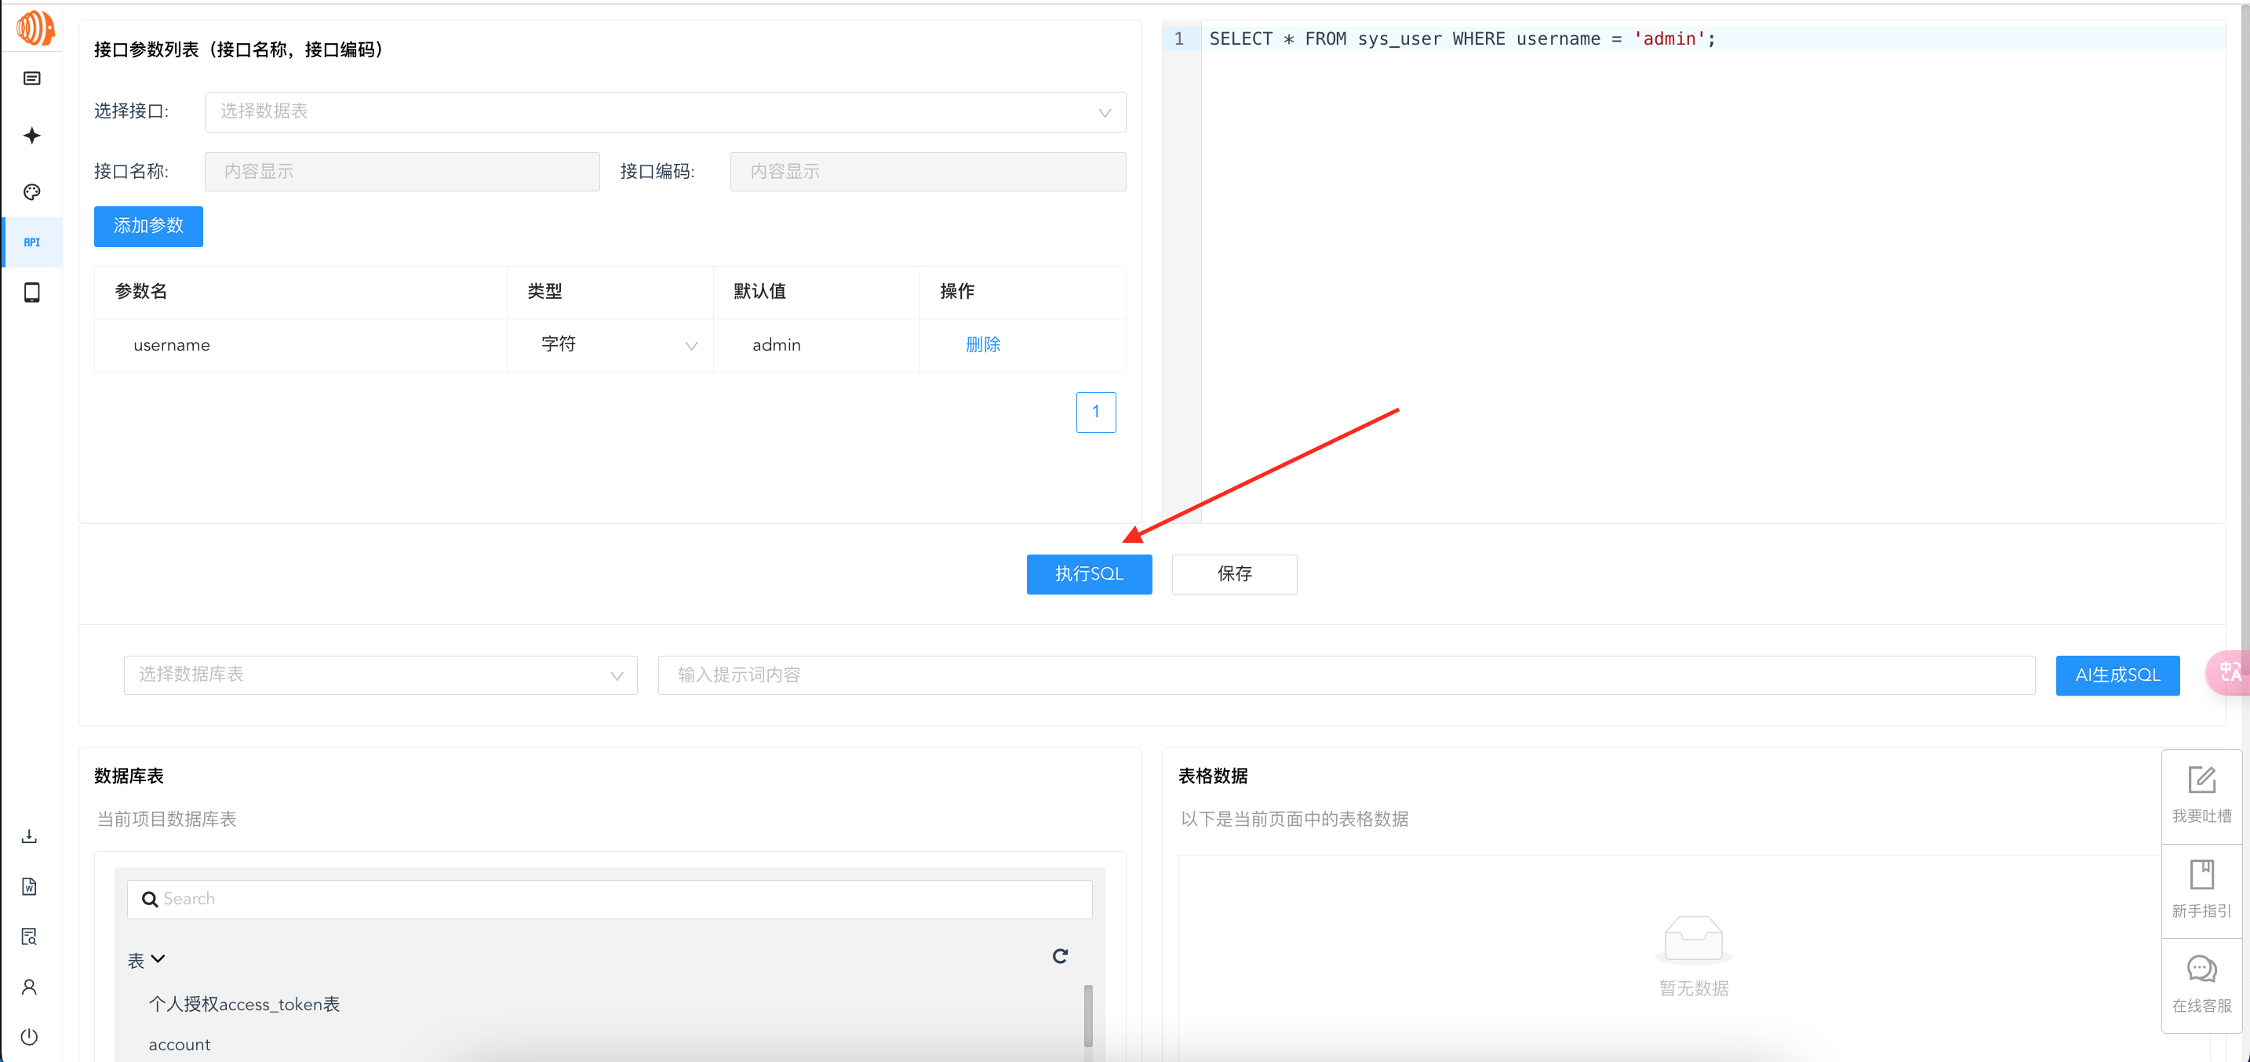This screenshot has width=2250, height=1062.
Task: Click the download icon in sidebar
Action: 30,836
